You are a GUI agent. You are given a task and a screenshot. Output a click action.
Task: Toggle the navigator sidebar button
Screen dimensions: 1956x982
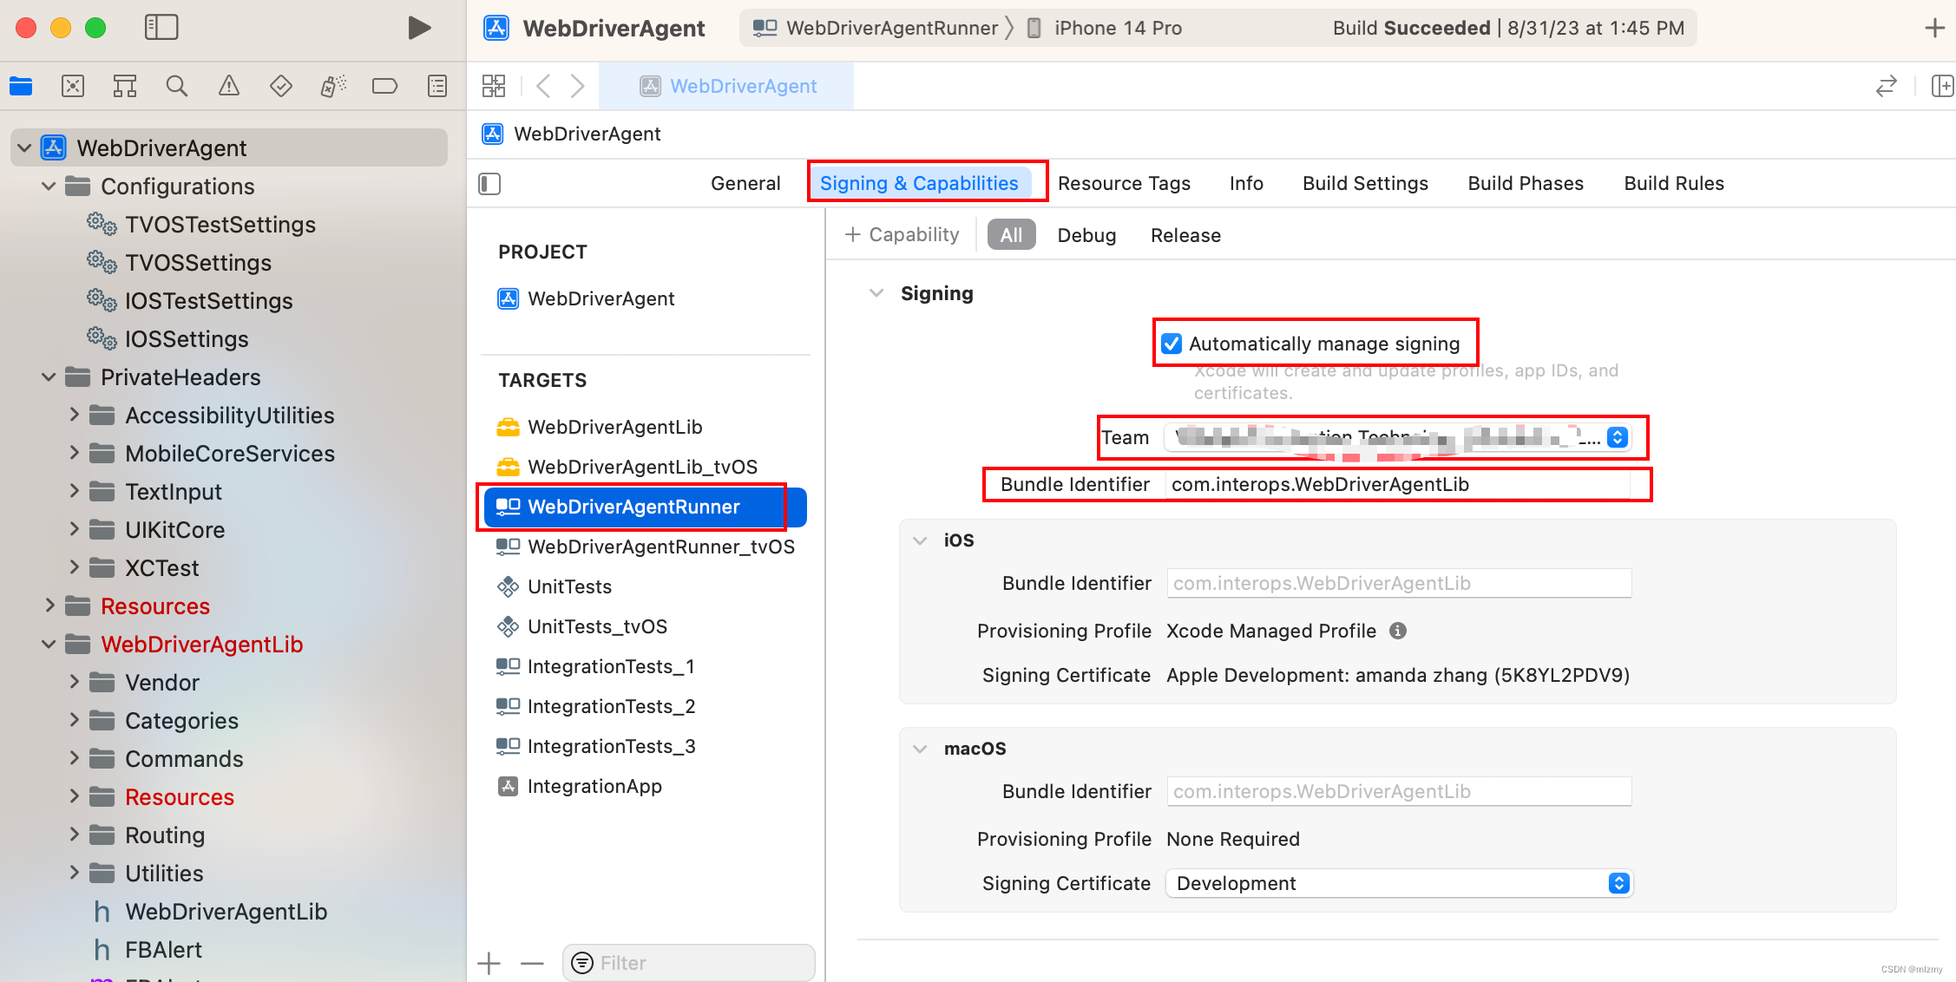pyautogui.click(x=161, y=28)
